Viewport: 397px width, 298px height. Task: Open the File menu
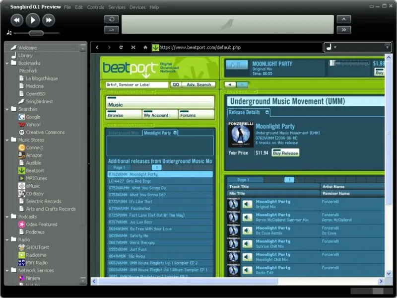pyautogui.click(x=67, y=7)
